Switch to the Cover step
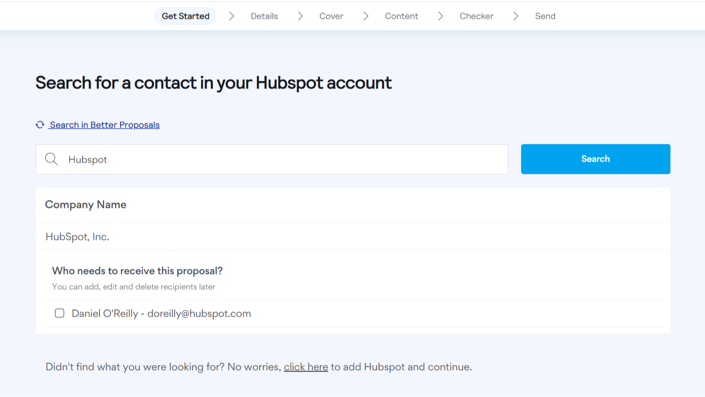 331,16
